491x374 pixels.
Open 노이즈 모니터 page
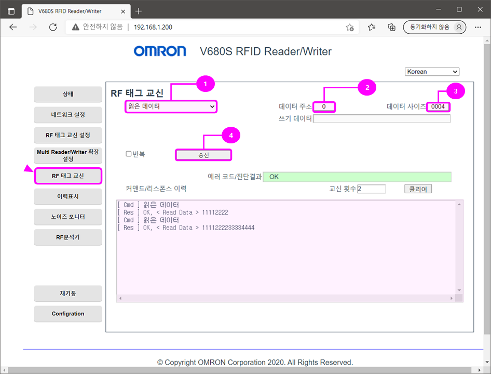pyautogui.click(x=68, y=217)
